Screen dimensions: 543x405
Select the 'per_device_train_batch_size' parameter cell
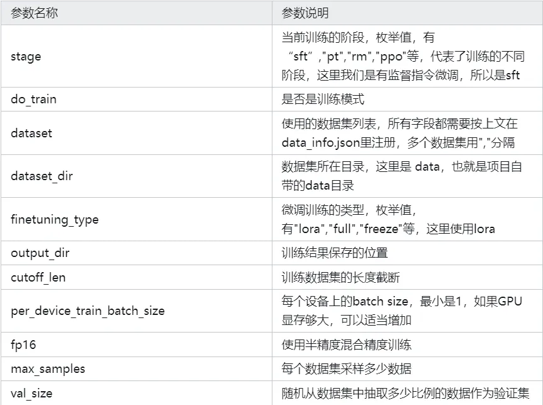[x=137, y=311]
